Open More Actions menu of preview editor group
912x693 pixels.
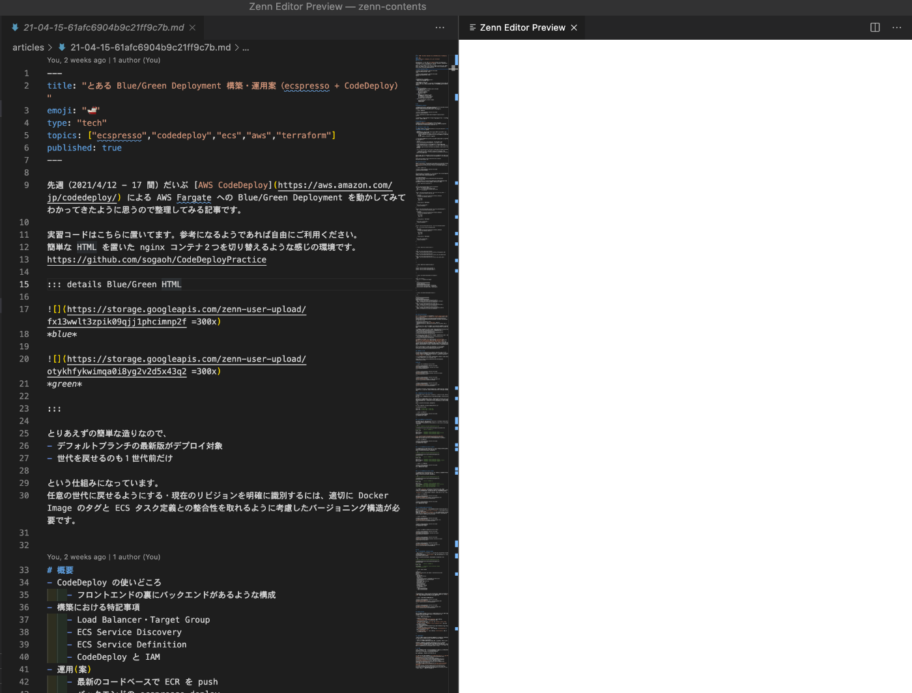[897, 27]
